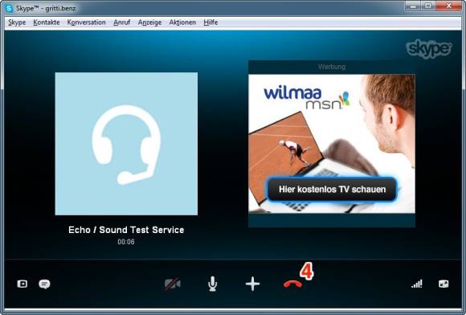Click the Echo headset avatar image
466x315 pixels.
coord(126,144)
